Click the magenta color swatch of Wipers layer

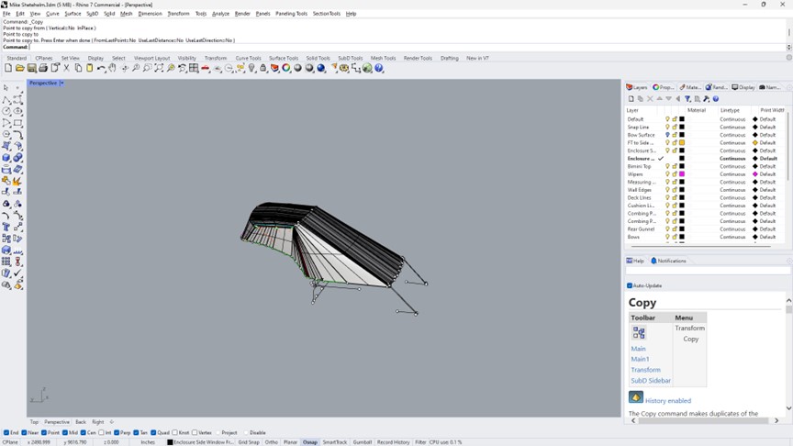click(682, 174)
